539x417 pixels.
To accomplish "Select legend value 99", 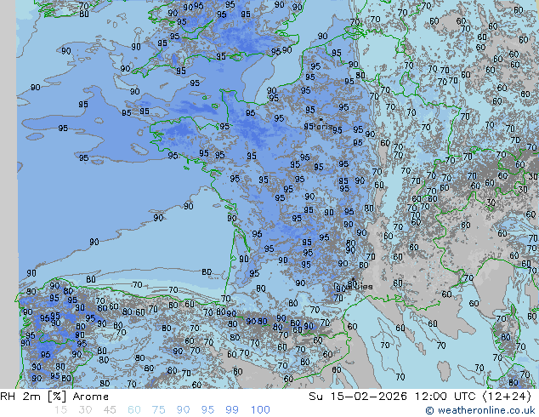I will (x=232, y=410).
